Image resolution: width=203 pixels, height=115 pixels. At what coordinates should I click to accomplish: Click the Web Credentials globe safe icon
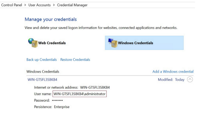pos(33,43)
